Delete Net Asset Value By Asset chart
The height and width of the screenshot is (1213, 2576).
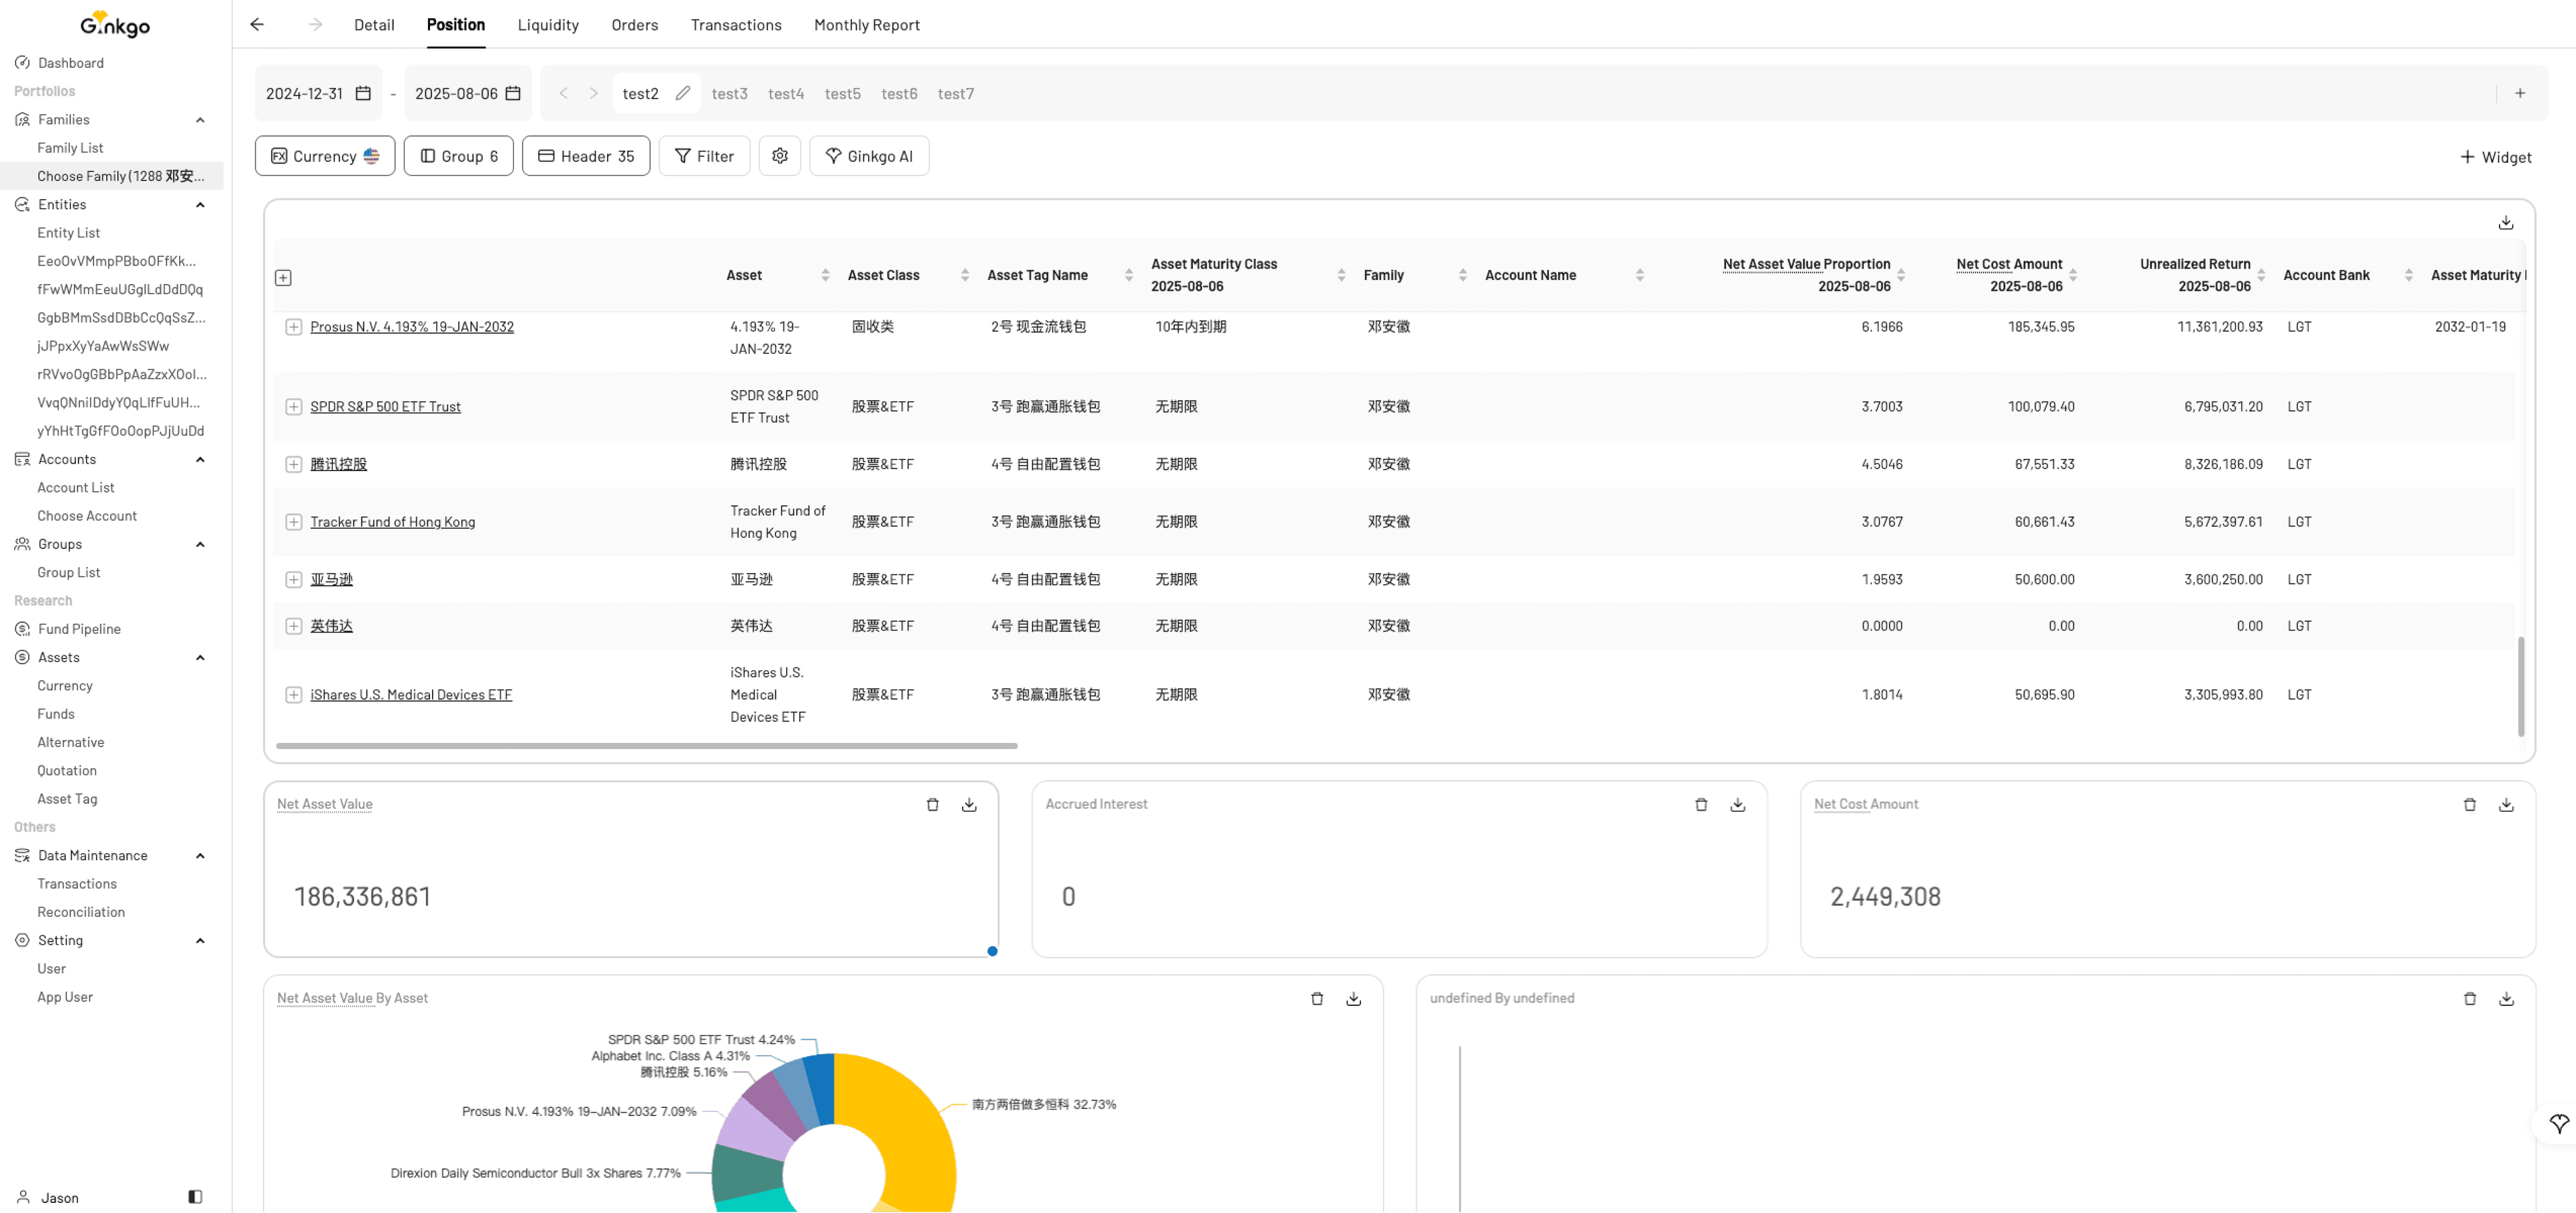coord(1317,998)
